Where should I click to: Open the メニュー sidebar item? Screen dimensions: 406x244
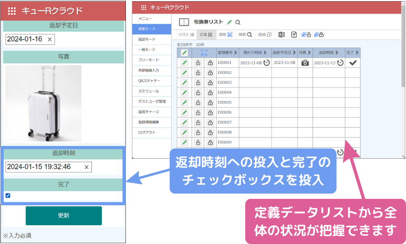[152, 19]
